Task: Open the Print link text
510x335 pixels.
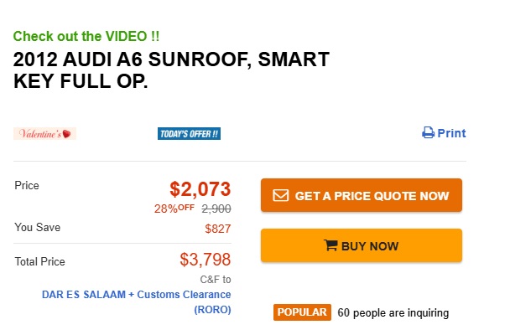Action: (451, 133)
